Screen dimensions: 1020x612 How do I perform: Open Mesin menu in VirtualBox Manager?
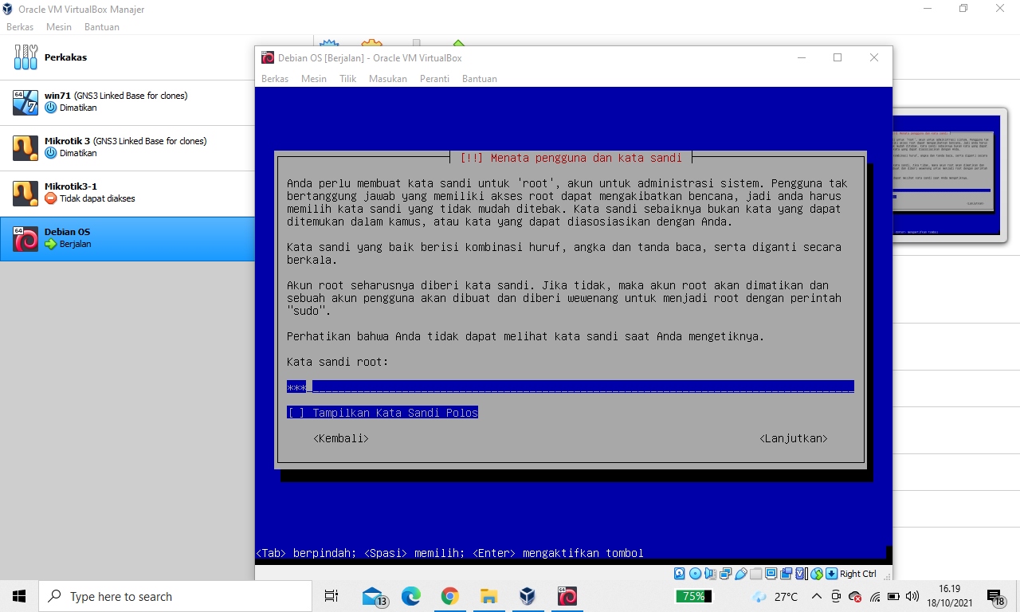click(x=59, y=27)
